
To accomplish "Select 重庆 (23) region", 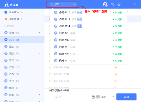I will tap(22, 46).
